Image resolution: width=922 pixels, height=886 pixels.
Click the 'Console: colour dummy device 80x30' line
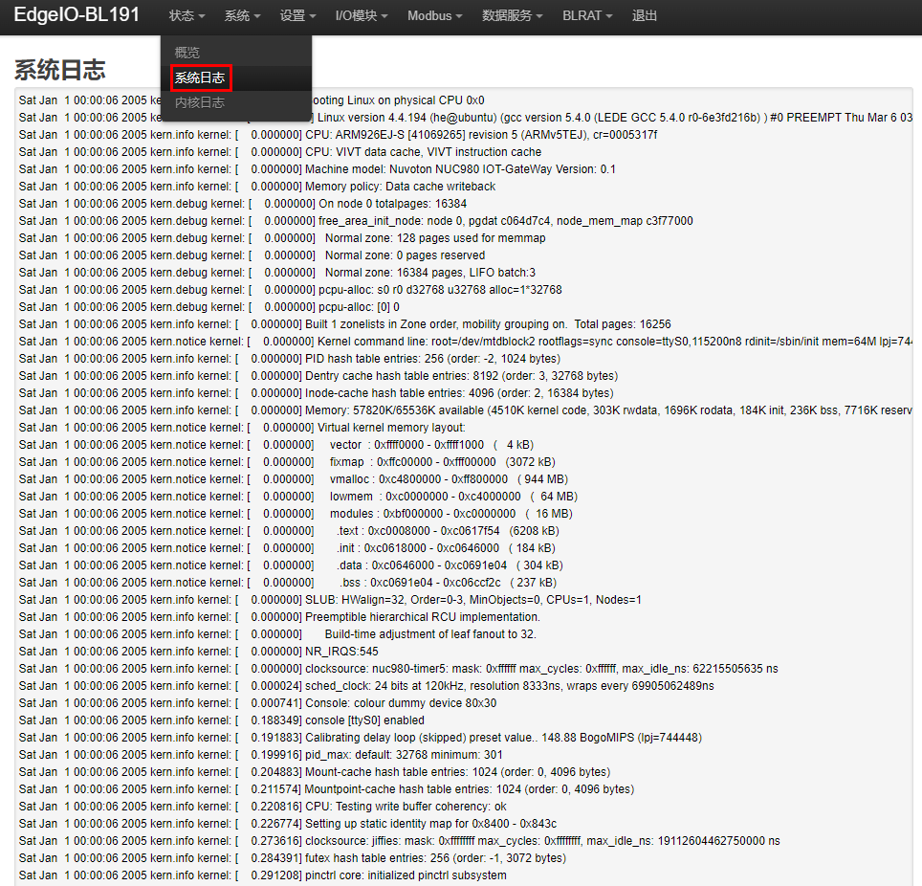click(x=258, y=703)
